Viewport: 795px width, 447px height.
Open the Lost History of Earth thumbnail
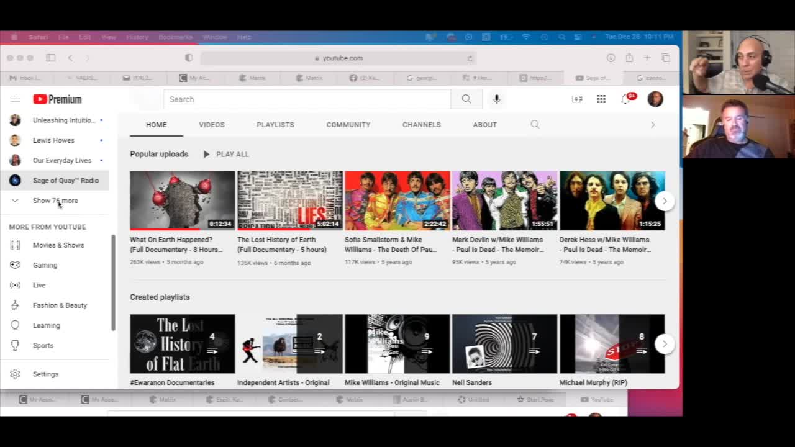click(290, 201)
